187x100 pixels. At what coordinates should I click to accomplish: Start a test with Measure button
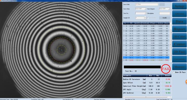point(179,67)
